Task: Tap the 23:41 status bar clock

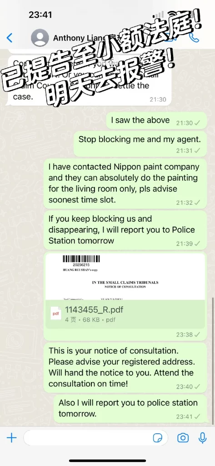Action: tap(40, 15)
